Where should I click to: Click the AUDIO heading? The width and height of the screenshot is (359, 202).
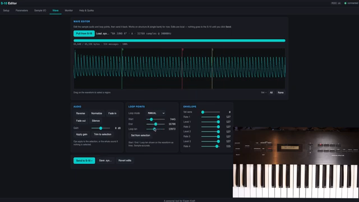[77, 107]
